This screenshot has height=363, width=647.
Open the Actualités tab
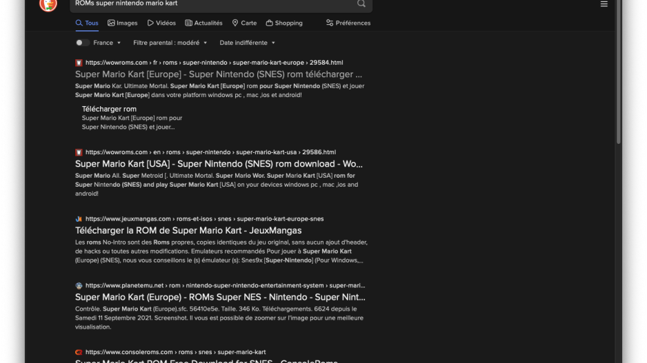204,23
